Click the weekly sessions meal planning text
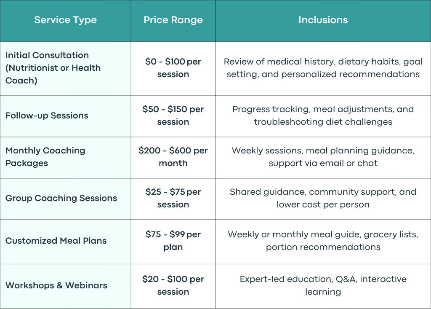This screenshot has height=309, width=431. tap(323, 157)
